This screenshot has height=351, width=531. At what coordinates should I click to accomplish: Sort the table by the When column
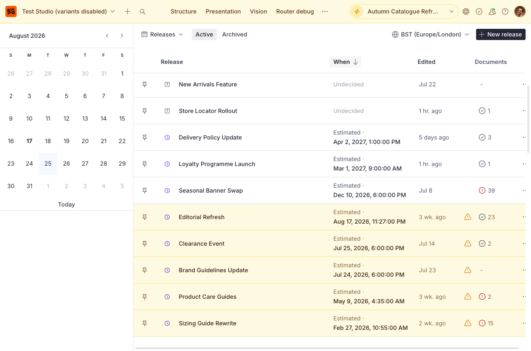(x=346, y=62)
